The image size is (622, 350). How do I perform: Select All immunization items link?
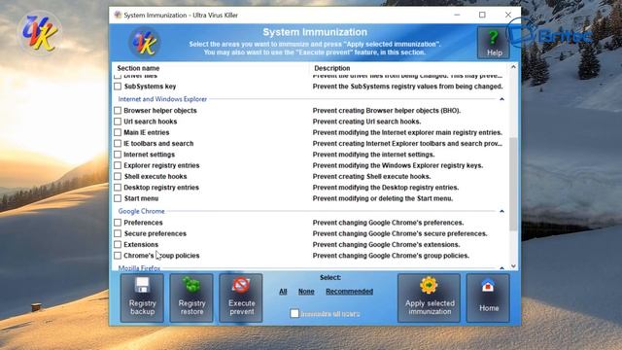(283, 292)
